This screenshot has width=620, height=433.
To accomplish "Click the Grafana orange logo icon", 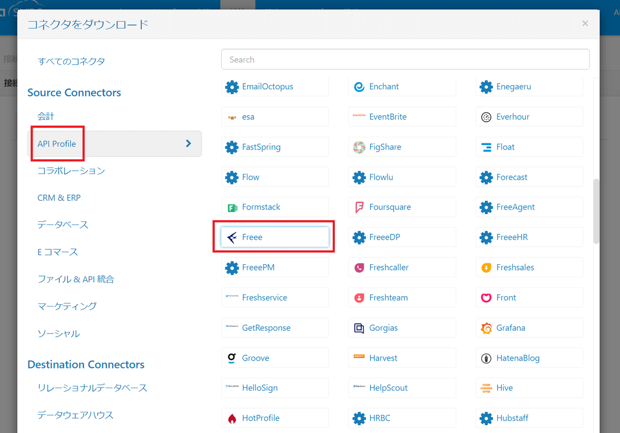I will pos(486,328).
